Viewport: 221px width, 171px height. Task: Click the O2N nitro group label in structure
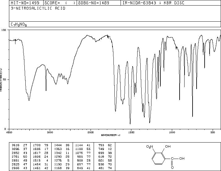(x=150, y=147)
